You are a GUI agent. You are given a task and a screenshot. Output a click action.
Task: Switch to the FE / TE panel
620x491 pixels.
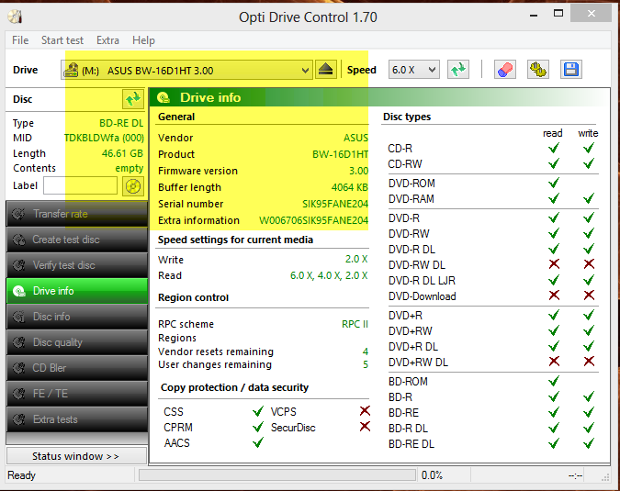pyautogui.click(x=77, y=394)
